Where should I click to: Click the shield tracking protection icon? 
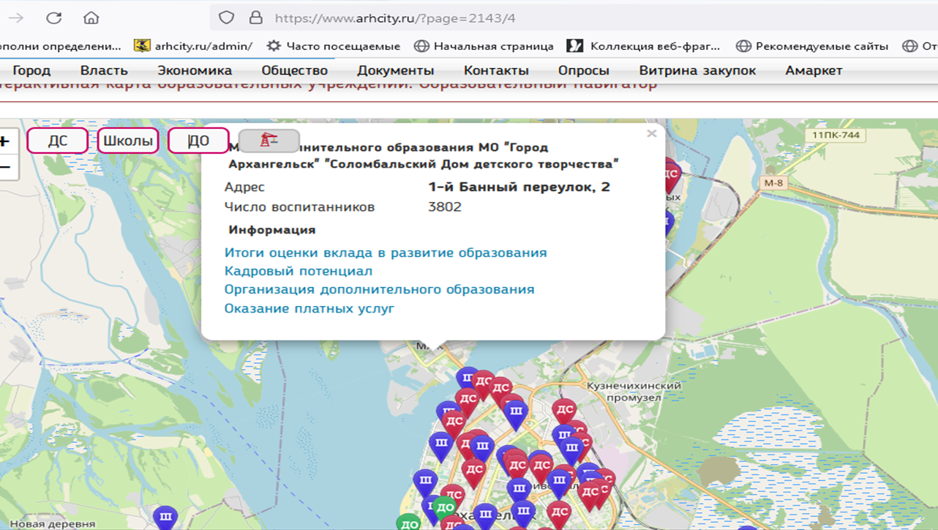coord(227,18)
